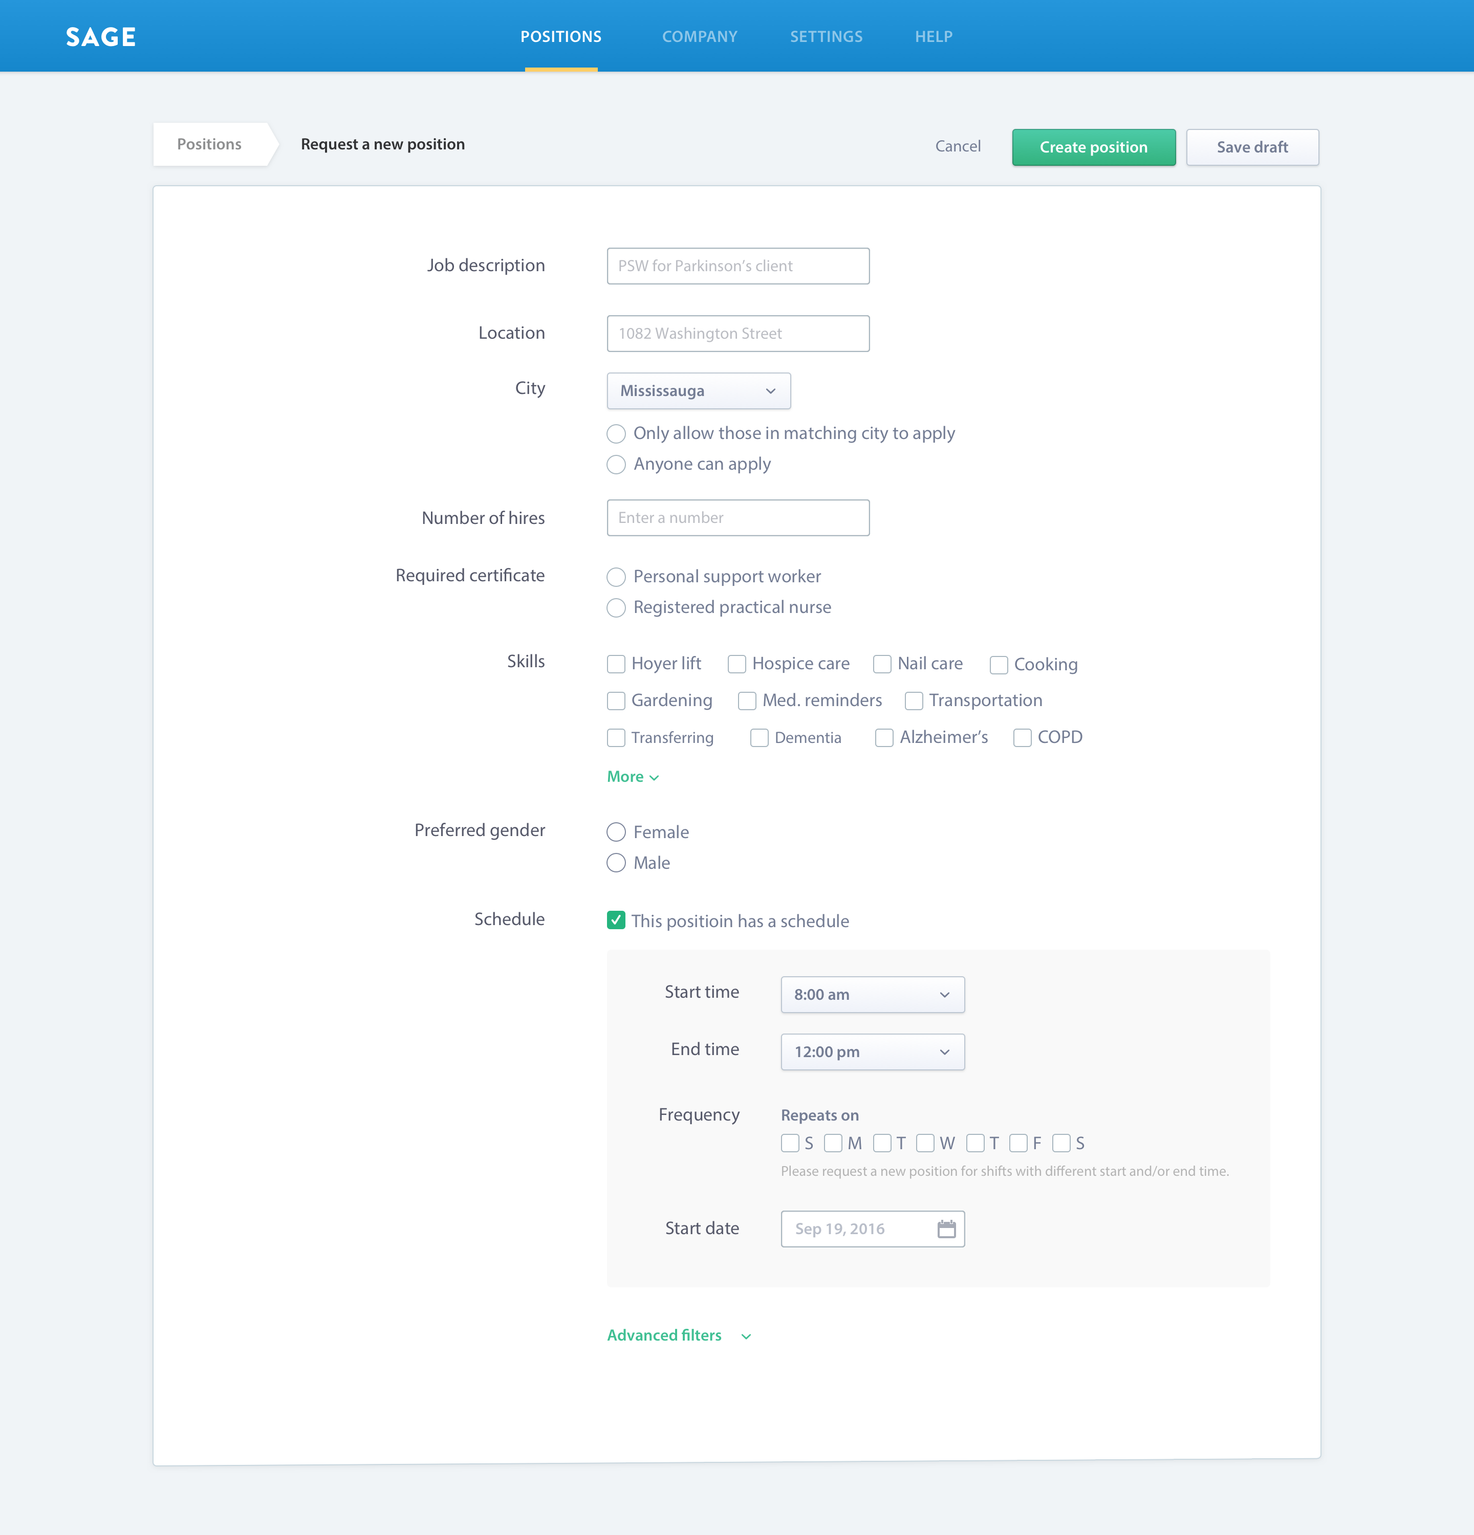This screenshot has width=1474, height=1535.
Task: Open the End time dropdown
Action: 873,1052
